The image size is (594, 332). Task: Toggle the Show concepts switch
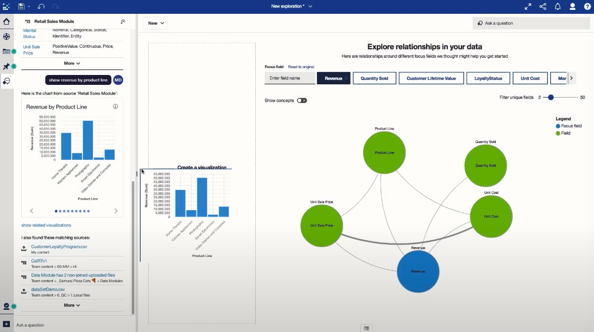click(x=302, y=101)
